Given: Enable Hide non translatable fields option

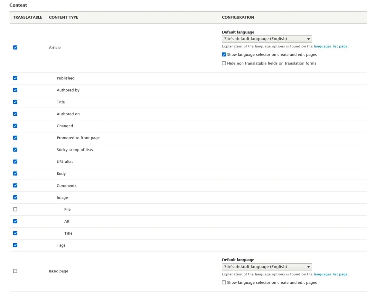Looking at the screenshot, I should click(x=224, y=63).
